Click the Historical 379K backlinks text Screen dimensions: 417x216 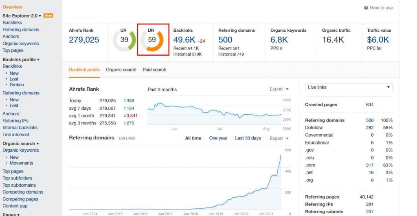click(187, 54)
